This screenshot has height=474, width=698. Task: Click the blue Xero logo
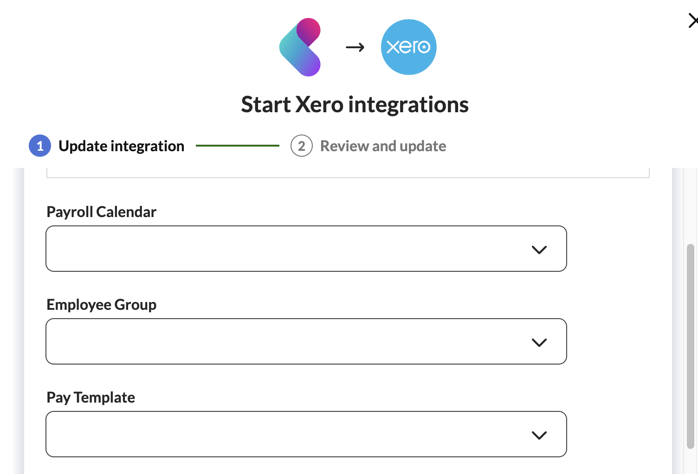coord(408,47)
